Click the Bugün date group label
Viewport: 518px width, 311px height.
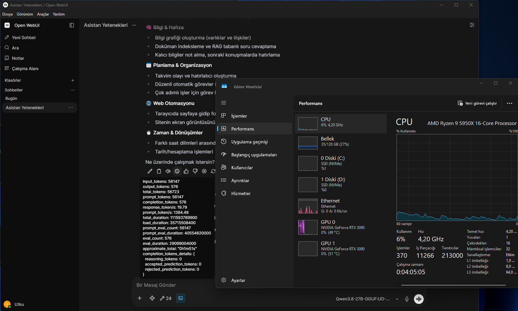11,98
